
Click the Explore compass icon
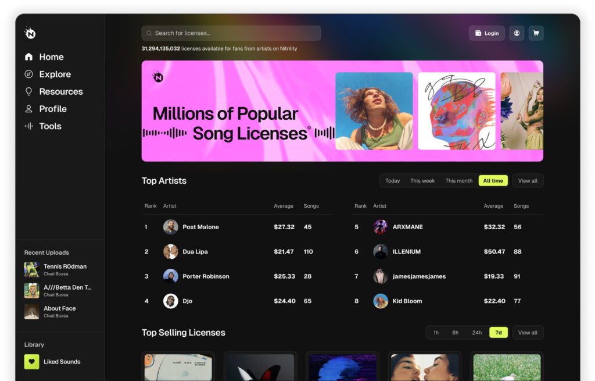click(28, 74)
